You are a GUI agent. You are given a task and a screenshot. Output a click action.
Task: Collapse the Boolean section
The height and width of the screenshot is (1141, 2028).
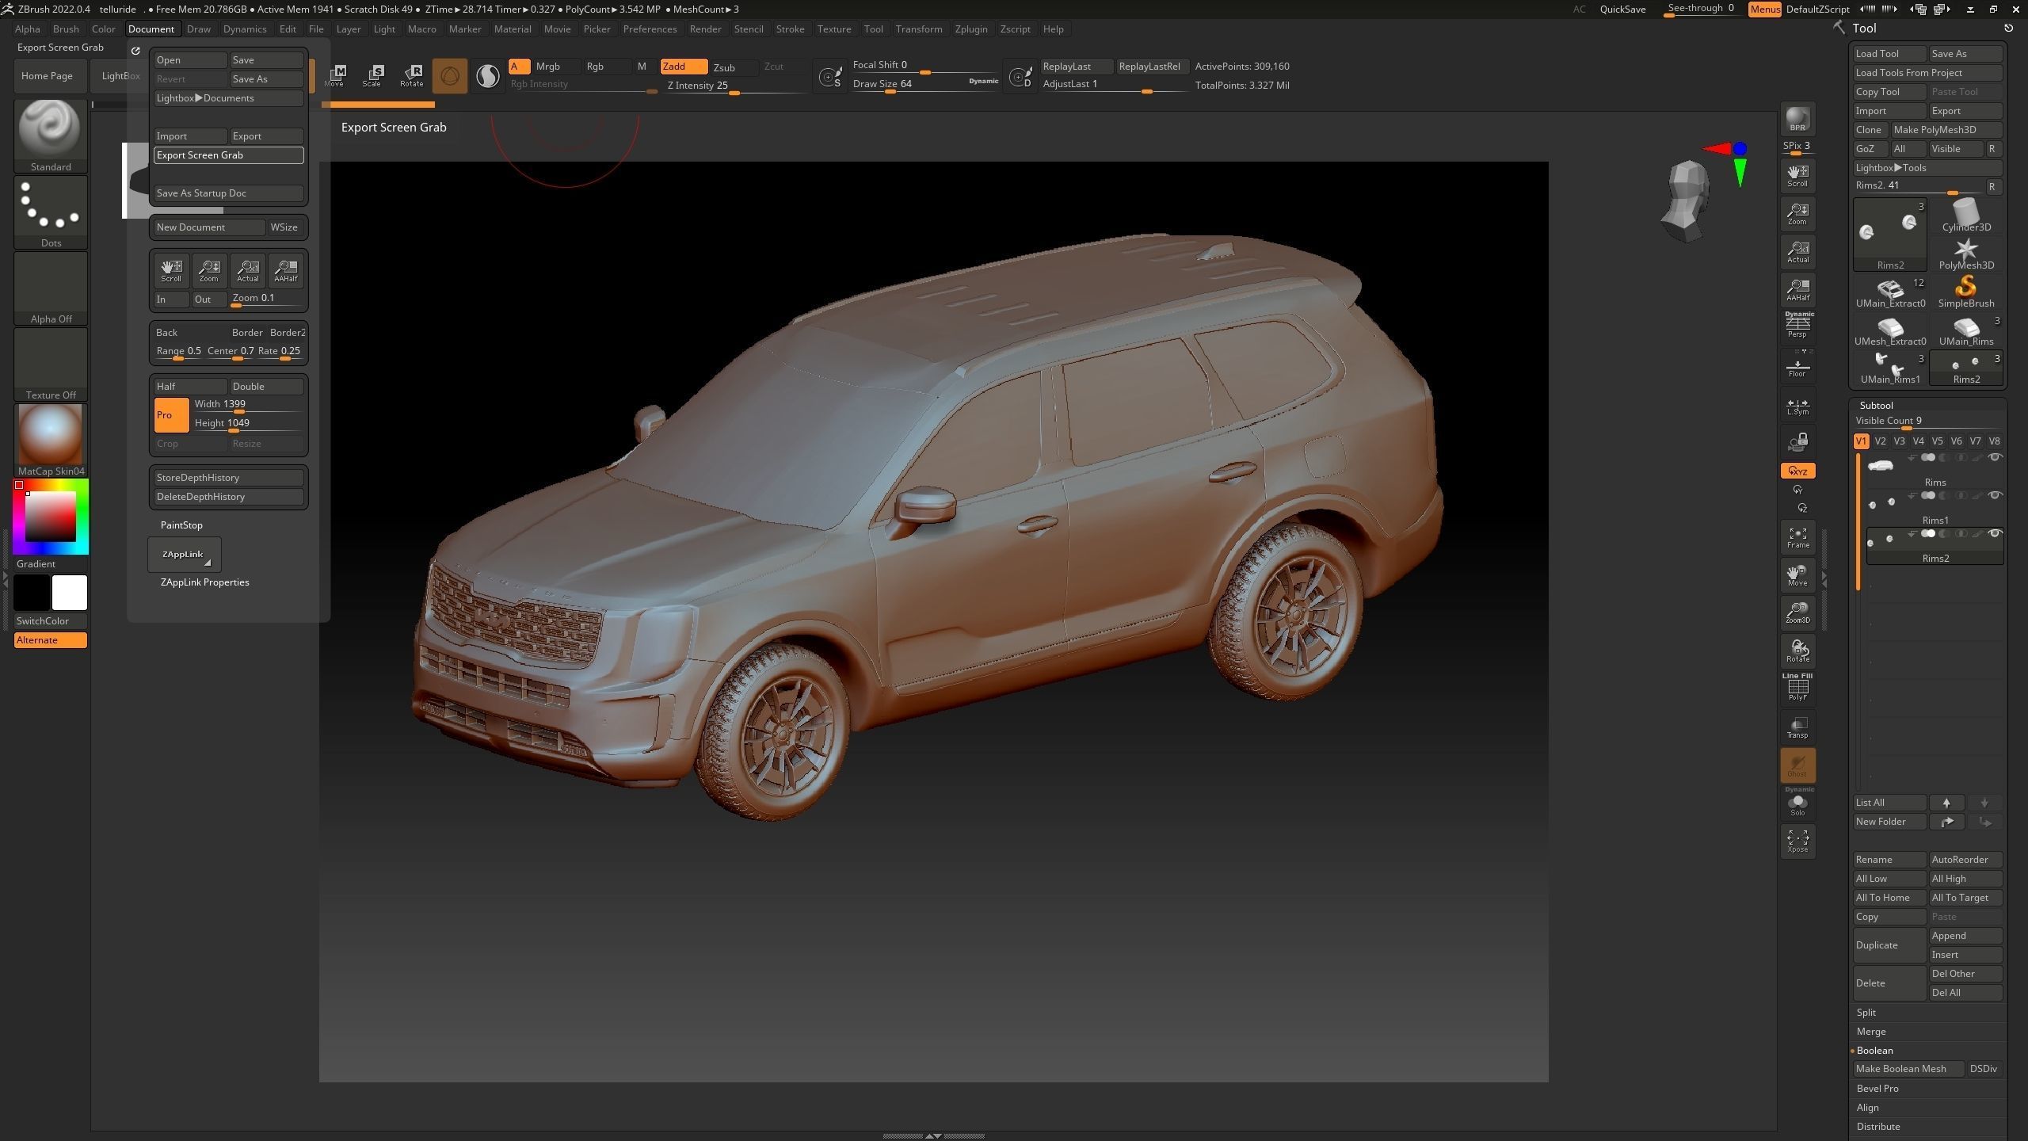(1874, 1051)
